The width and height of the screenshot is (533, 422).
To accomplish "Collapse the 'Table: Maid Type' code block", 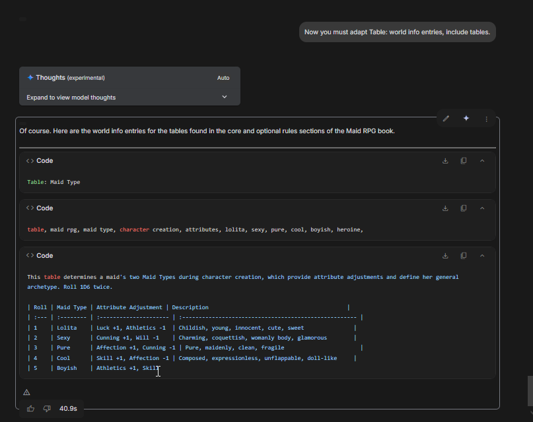I will tap(482, 161).
